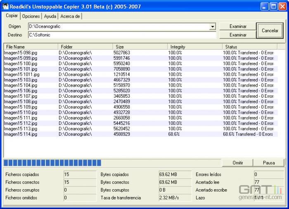The height and width of the screenshot is (209, 289).
Task: Select row Imagen15 106.jpg
Action: [141, 91]
